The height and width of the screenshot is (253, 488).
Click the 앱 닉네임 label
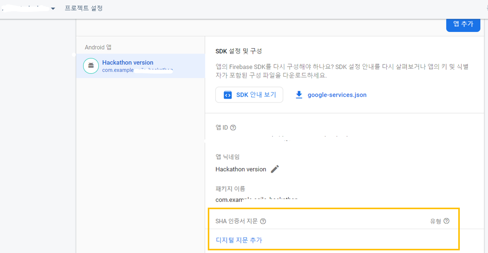228,157
